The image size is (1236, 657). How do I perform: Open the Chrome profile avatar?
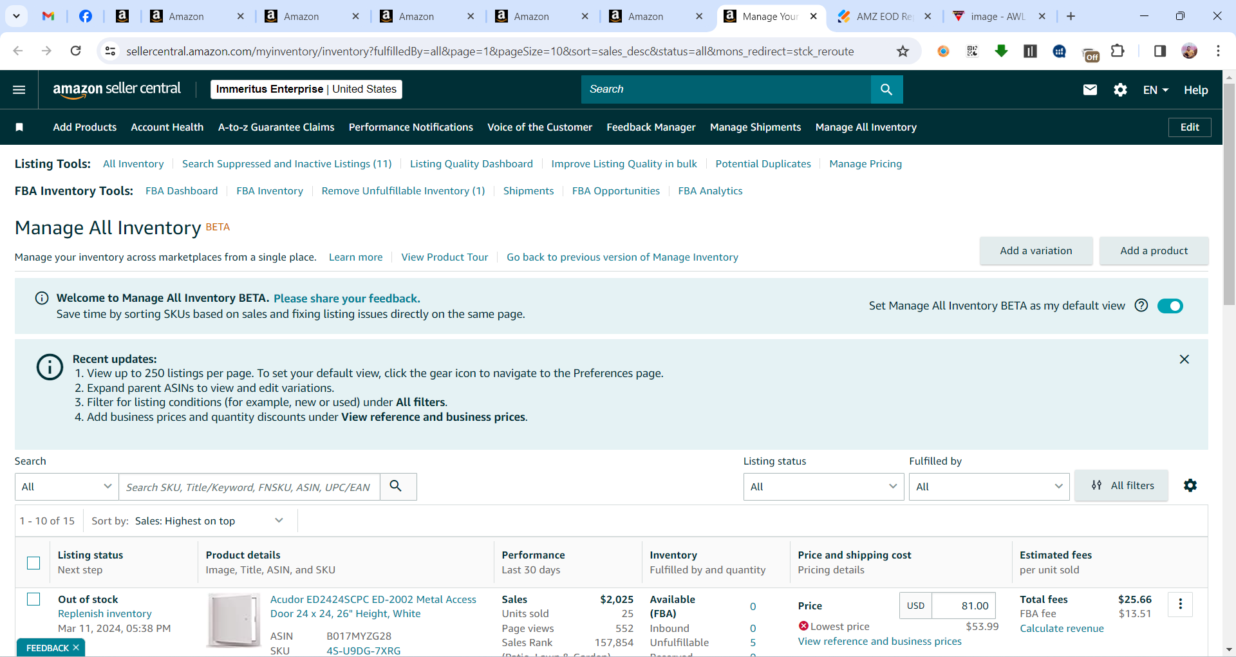click(x=1189, y=51)
